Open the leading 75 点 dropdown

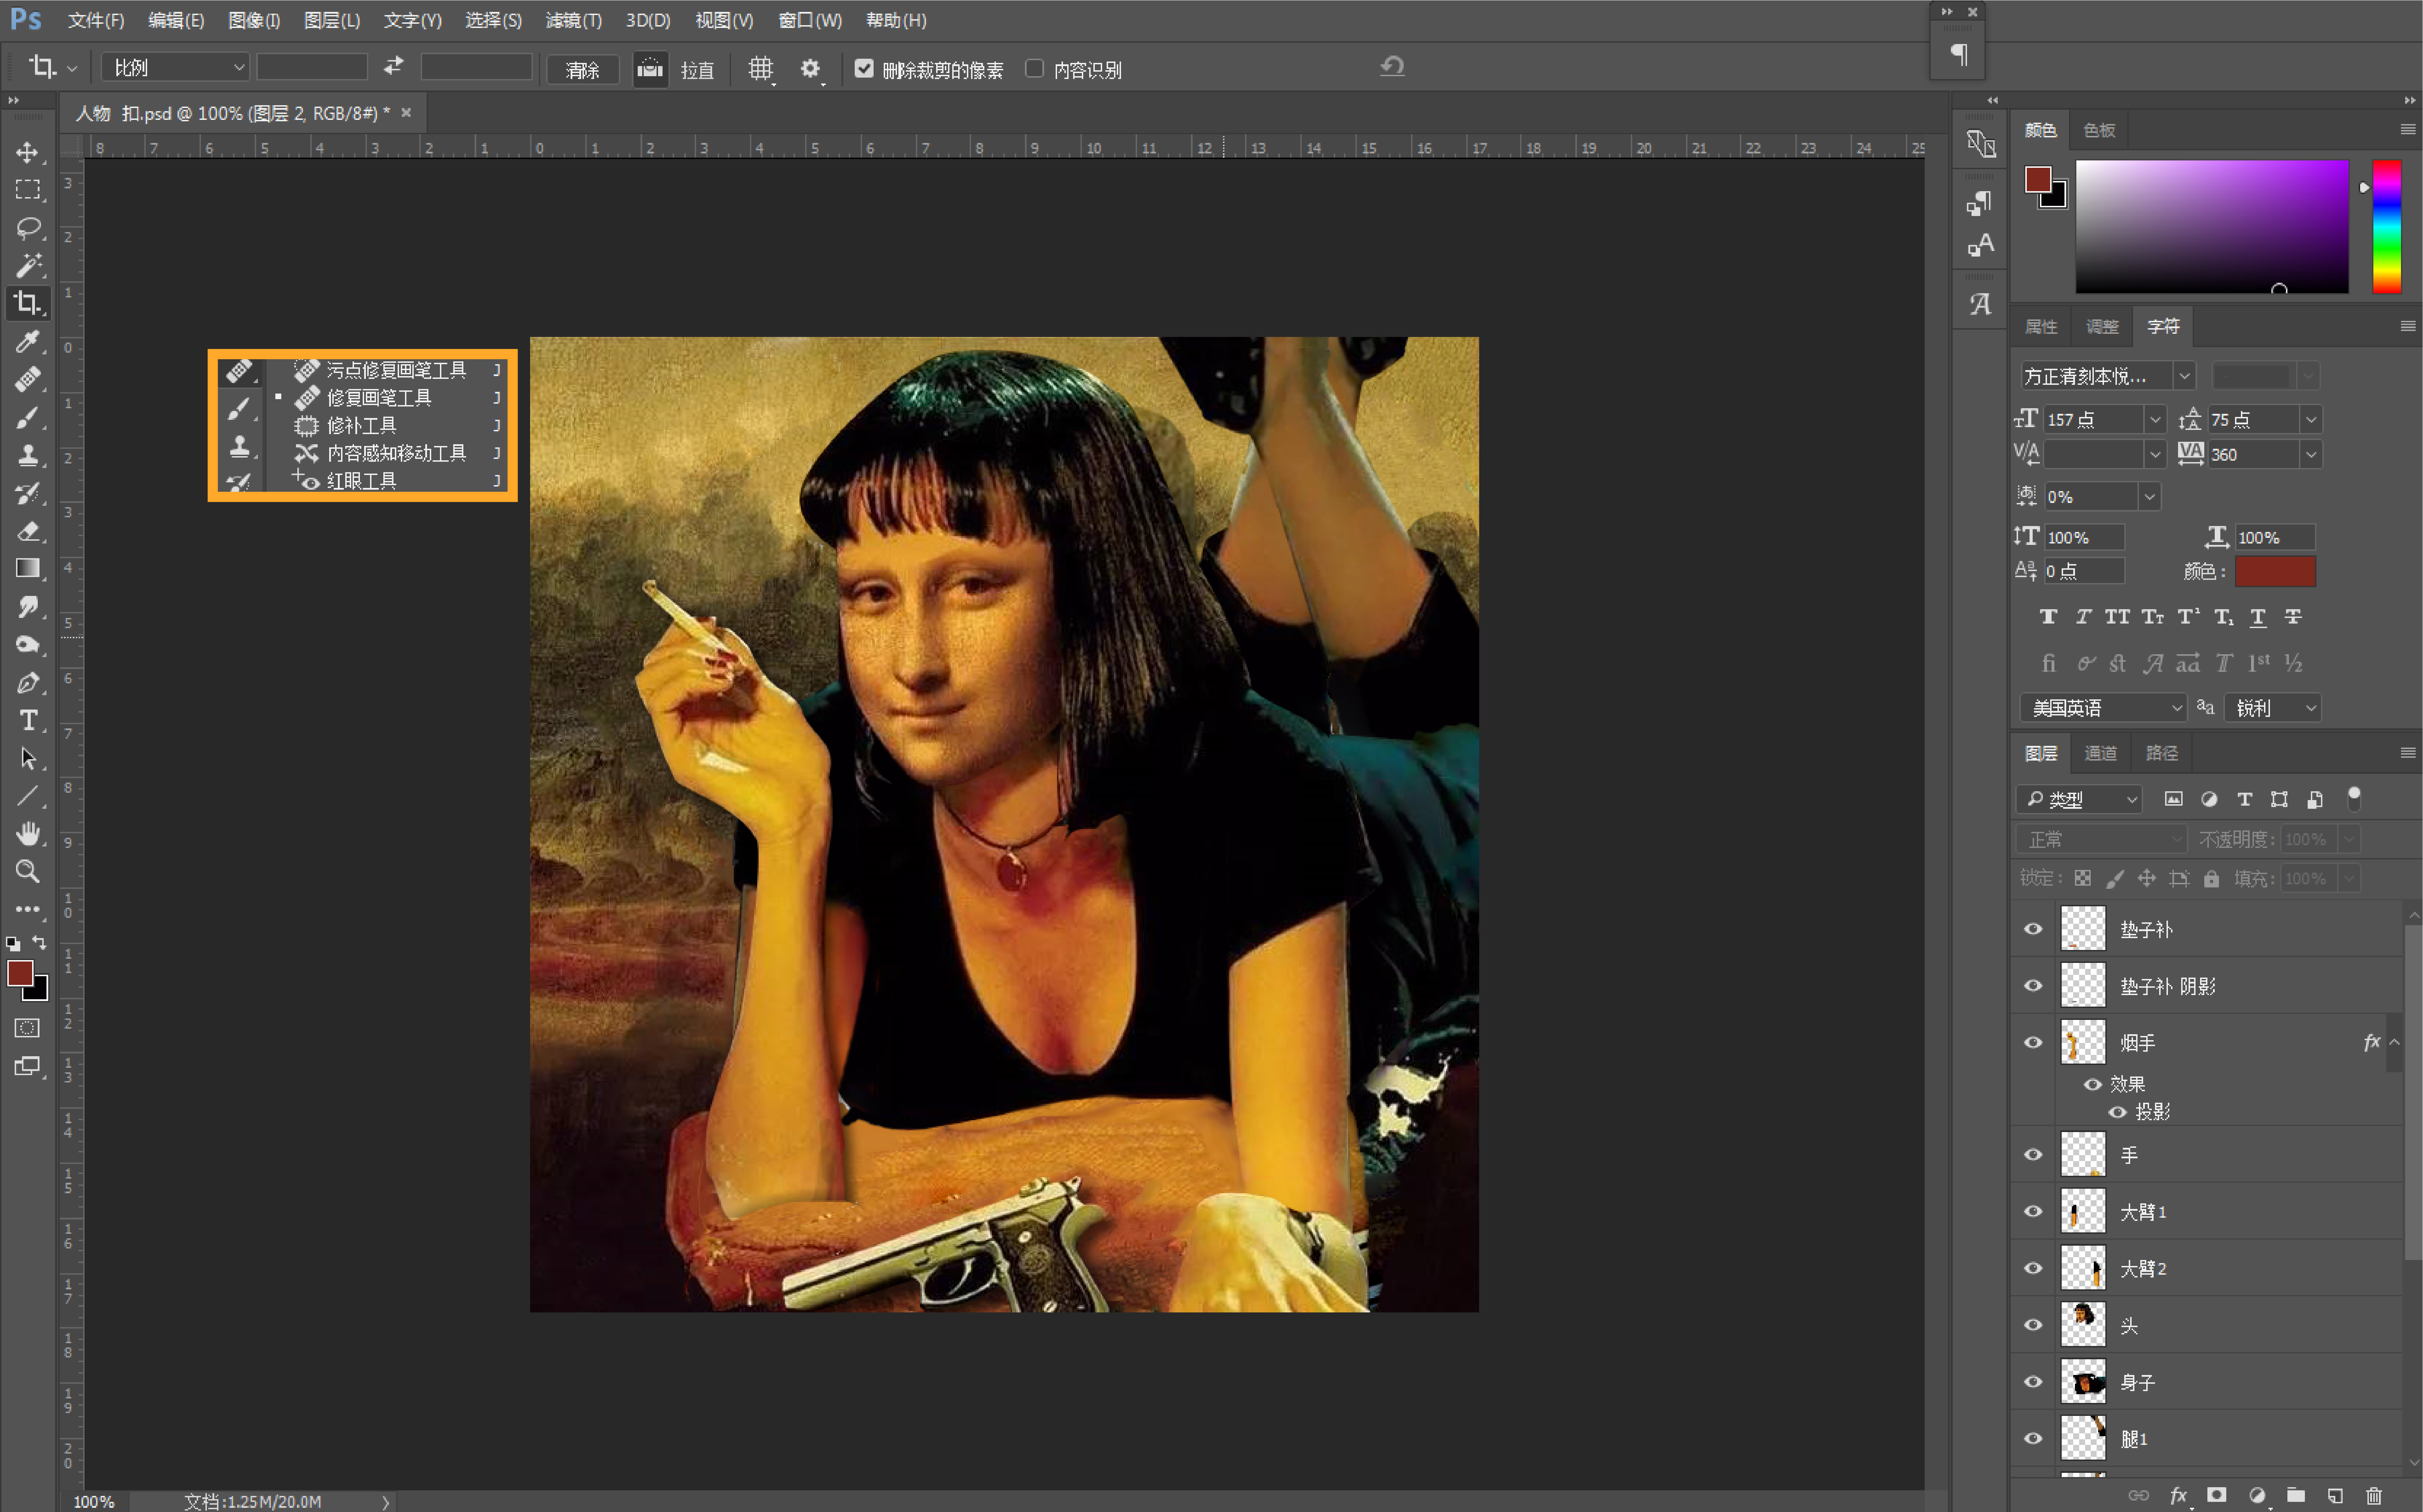[x=2311, y=420]
